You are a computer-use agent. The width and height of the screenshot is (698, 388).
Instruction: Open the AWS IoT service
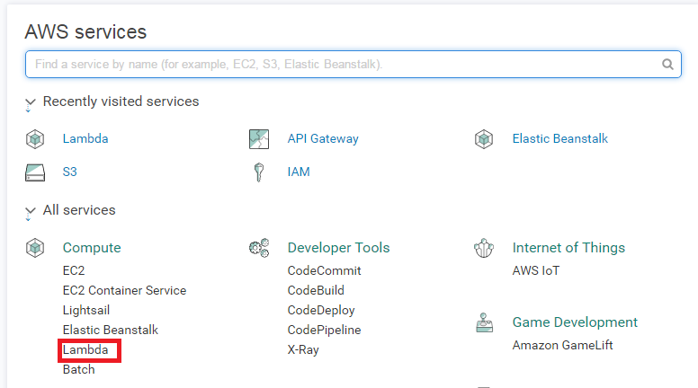pos(536,270)
